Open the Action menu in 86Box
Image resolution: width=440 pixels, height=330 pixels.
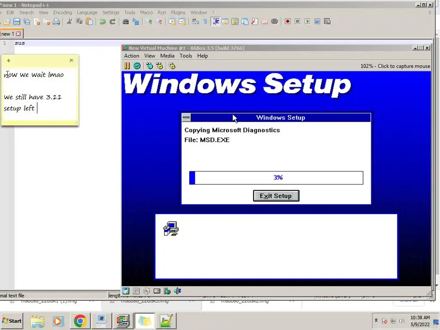click(x=131, y=56)
